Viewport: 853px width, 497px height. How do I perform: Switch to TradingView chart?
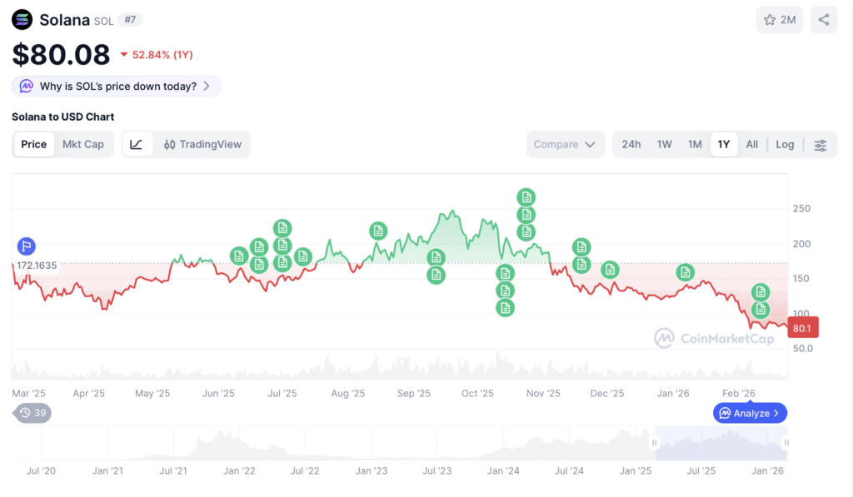tap(202, 144)
